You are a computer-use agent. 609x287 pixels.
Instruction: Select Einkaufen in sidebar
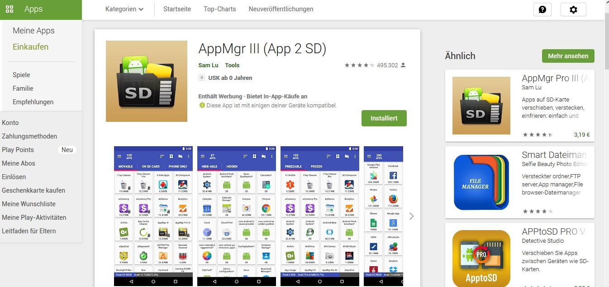30,47
